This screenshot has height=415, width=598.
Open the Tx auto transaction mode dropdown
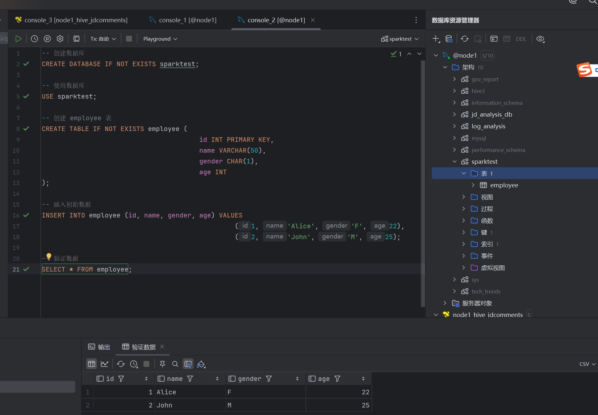tap(103, 39)
